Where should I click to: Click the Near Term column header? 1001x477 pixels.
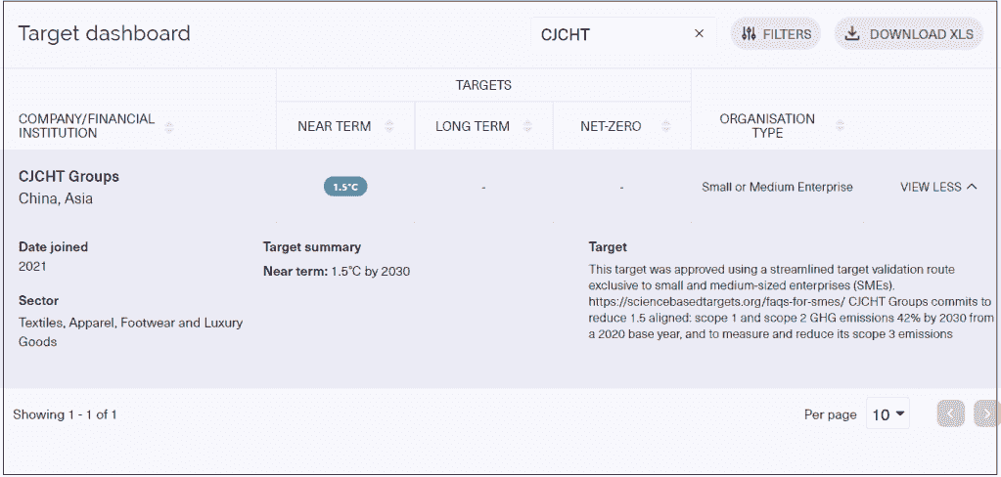[334, 127]
